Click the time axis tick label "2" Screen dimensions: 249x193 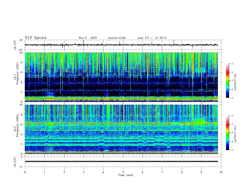(x=64, y=172)
